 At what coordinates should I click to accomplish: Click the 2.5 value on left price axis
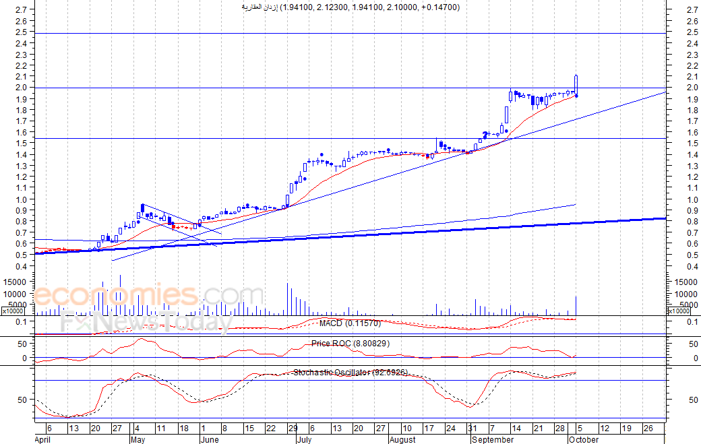click(x=22, y=32)
